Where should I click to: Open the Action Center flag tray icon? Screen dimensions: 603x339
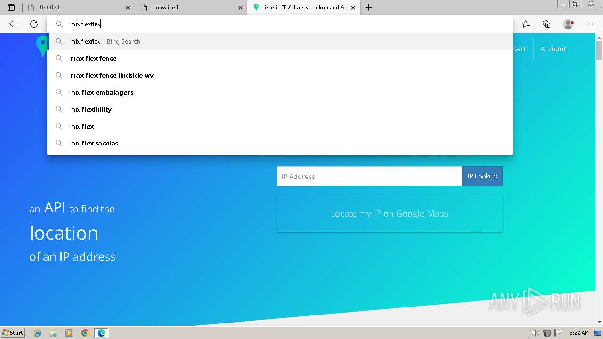pyautogui.click(x=558, y=333)
